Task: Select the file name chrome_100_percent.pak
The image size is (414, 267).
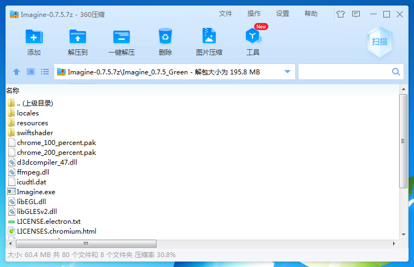Action: pyautogui.click(x=56, y=143)
